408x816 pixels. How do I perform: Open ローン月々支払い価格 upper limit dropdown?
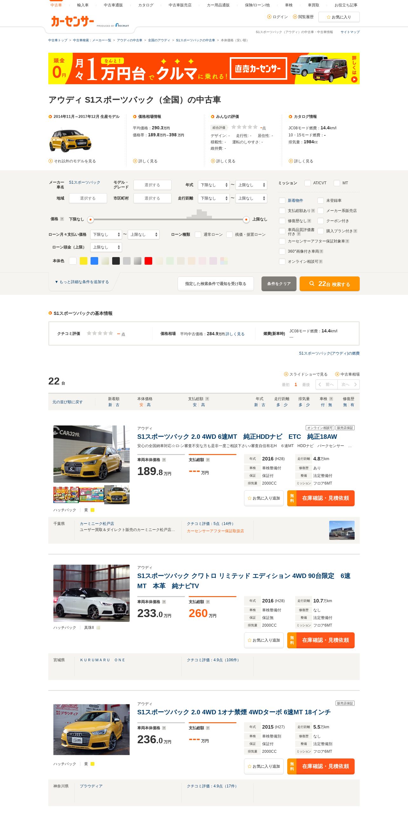(x=144, y=235)
